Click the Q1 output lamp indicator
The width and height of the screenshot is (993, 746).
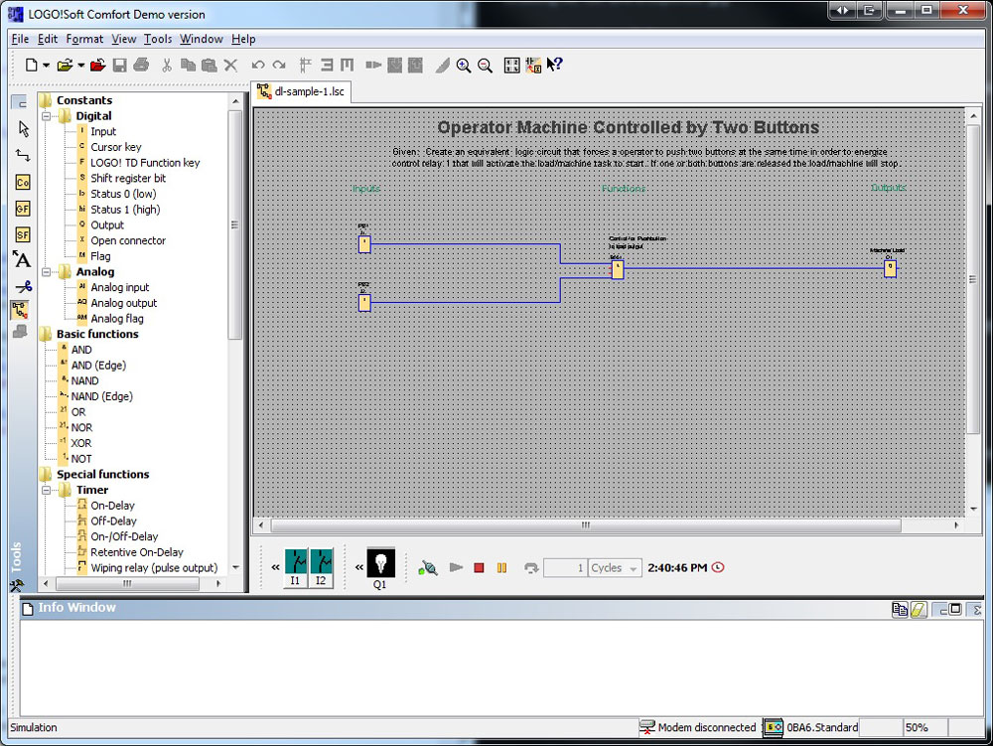click(x=380, y=562)
